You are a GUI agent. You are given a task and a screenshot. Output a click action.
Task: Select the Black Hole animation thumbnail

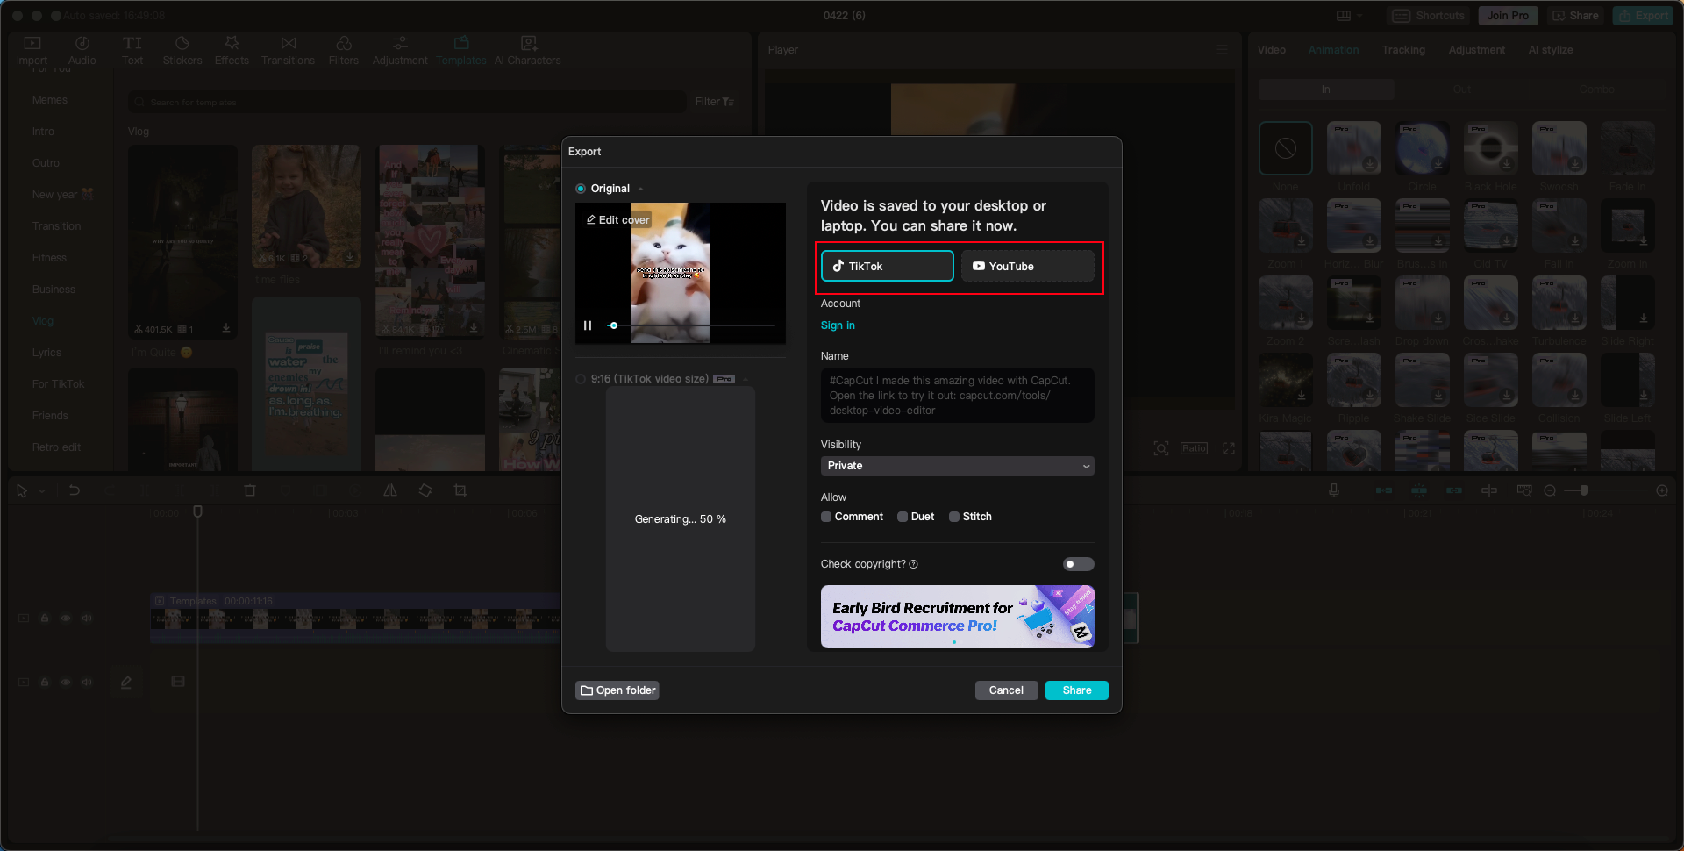[x=1491, y=148]
